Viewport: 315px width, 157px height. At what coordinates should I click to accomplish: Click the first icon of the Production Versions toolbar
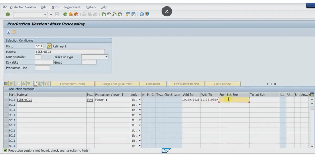(6, 84)
